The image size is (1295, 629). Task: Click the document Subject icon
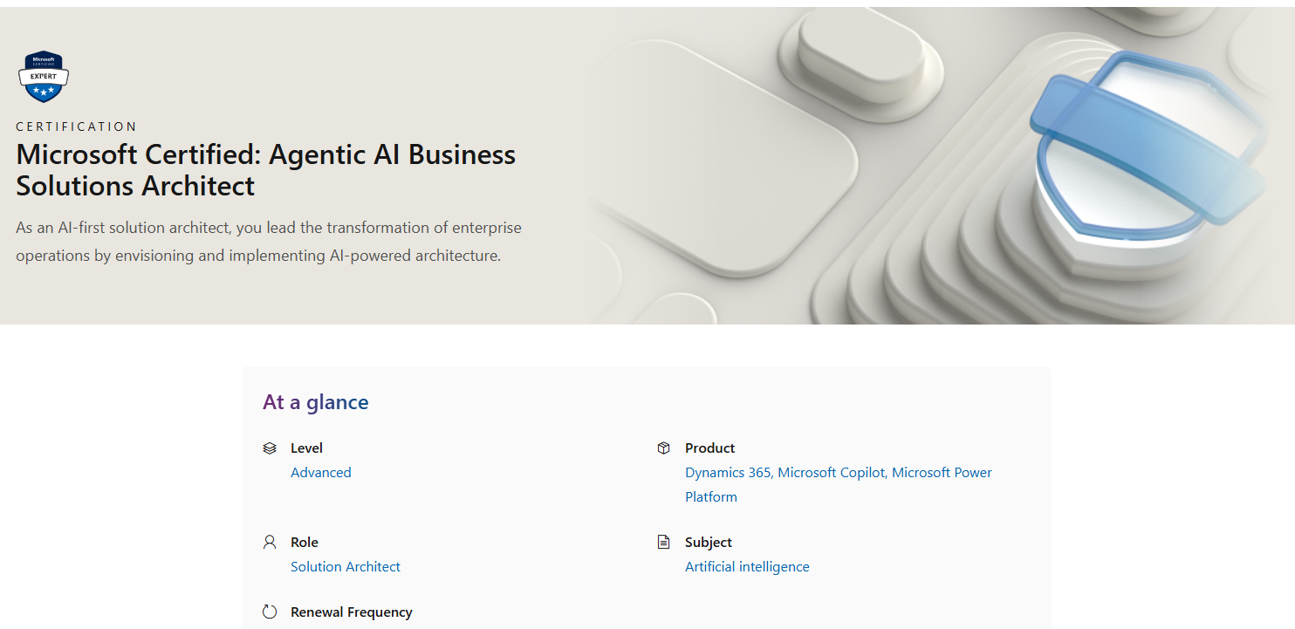[664, 543]
